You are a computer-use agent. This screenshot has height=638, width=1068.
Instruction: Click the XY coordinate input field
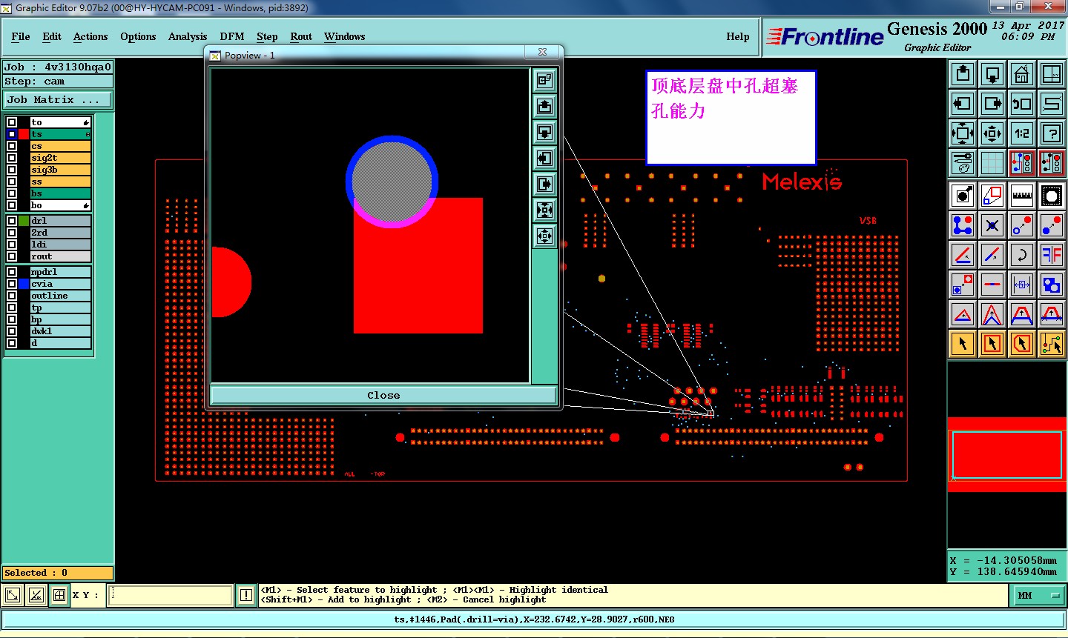[x=171, y=595]
